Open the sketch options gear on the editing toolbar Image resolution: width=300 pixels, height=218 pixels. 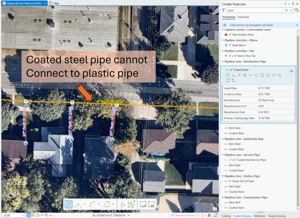coord(157,209)
